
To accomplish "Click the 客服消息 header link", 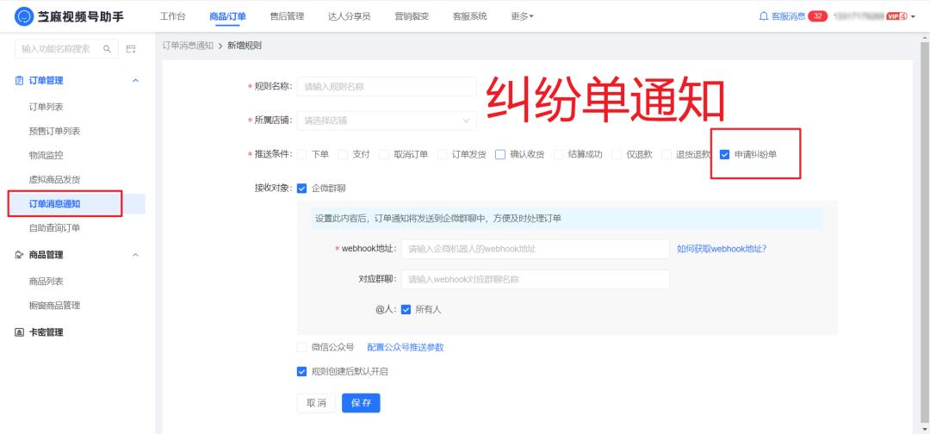I will coord(788,16).
